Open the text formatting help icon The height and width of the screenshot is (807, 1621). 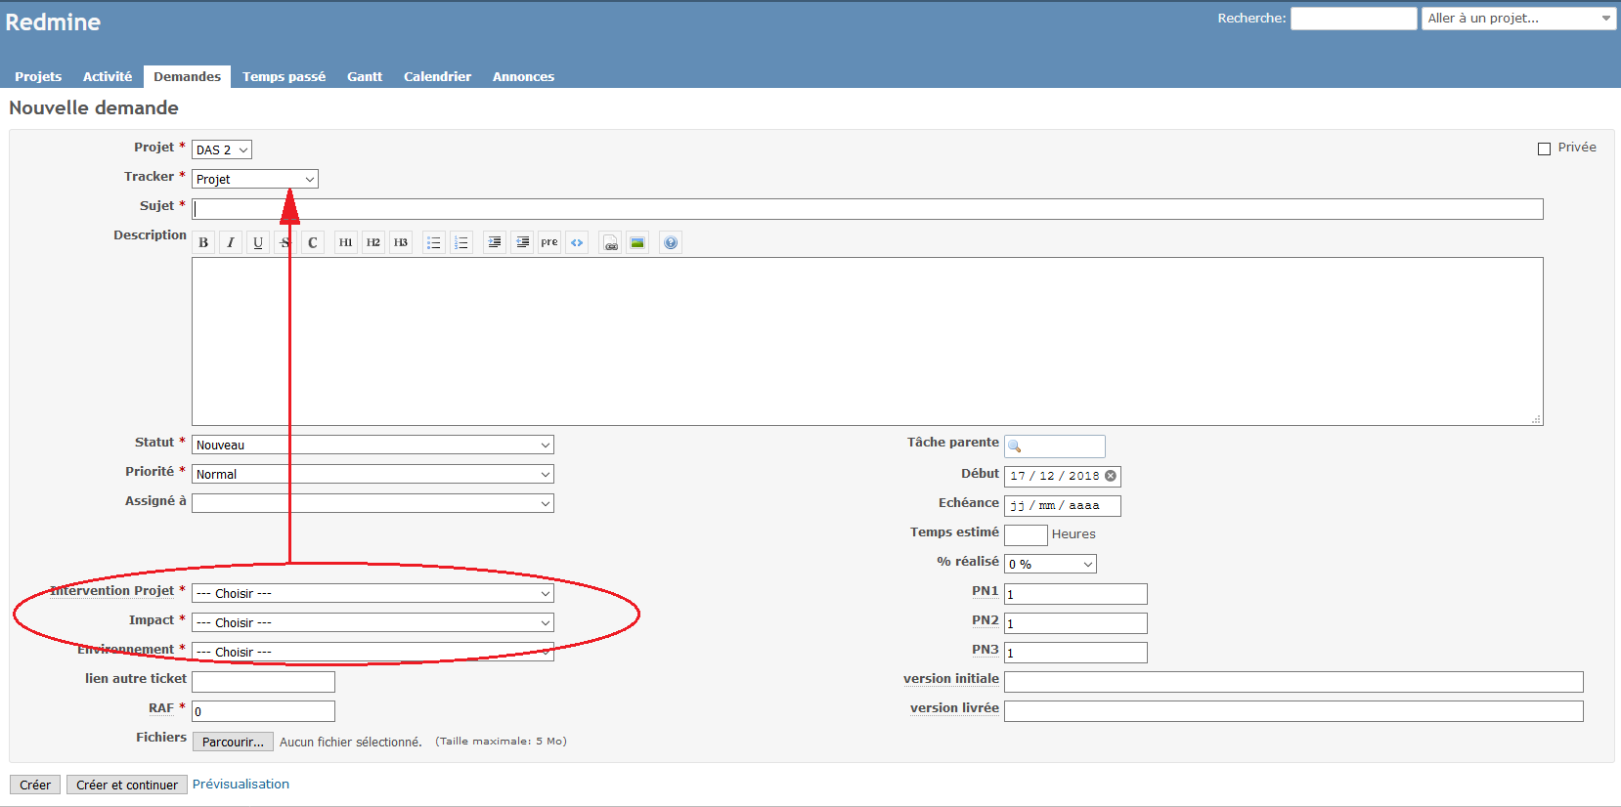(x=671, y=242)
